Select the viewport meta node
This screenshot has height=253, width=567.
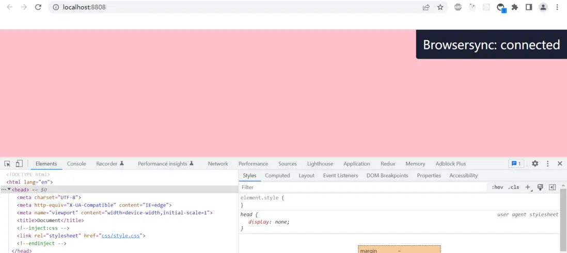click(x=115, y=213)
